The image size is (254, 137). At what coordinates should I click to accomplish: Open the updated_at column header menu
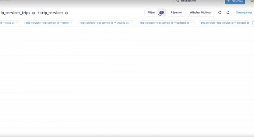192,23
